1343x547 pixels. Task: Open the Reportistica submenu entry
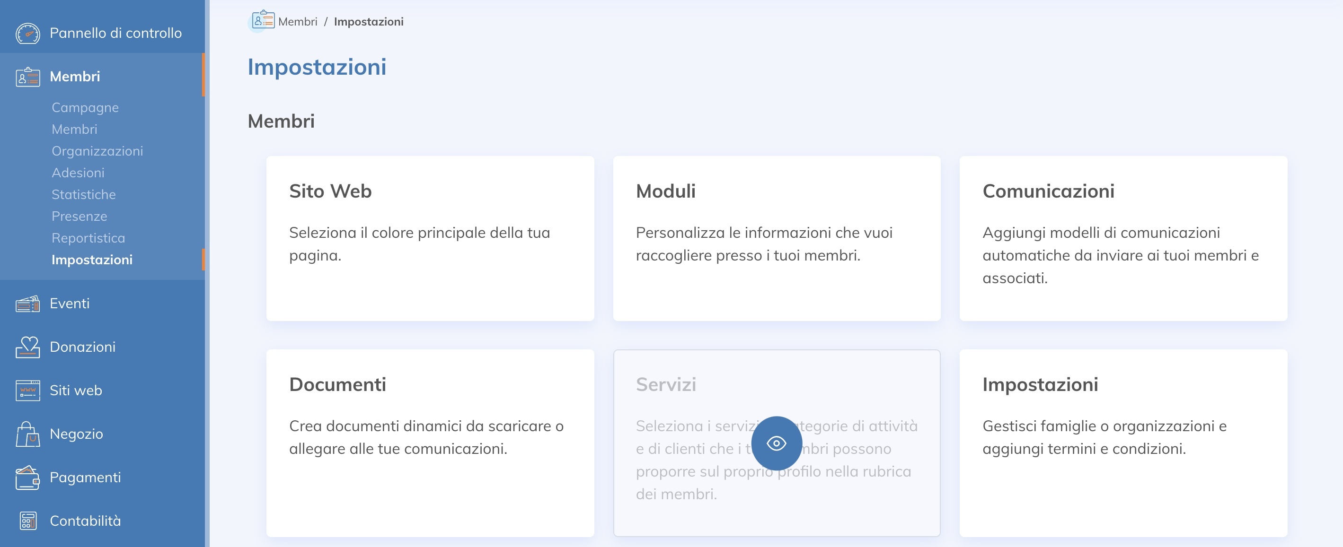tap(88, 238)
